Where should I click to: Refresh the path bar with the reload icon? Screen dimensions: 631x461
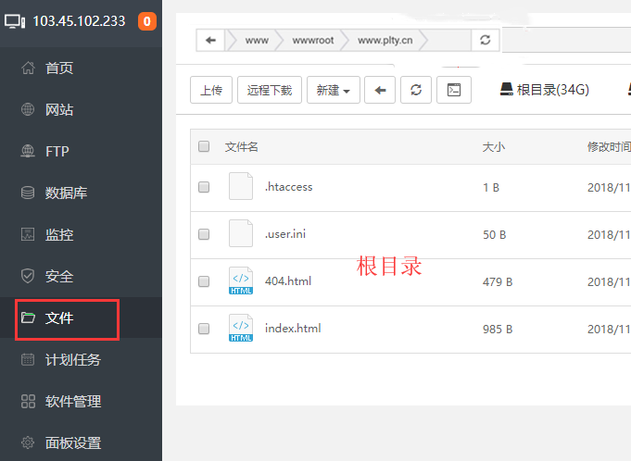coord(484,40)
